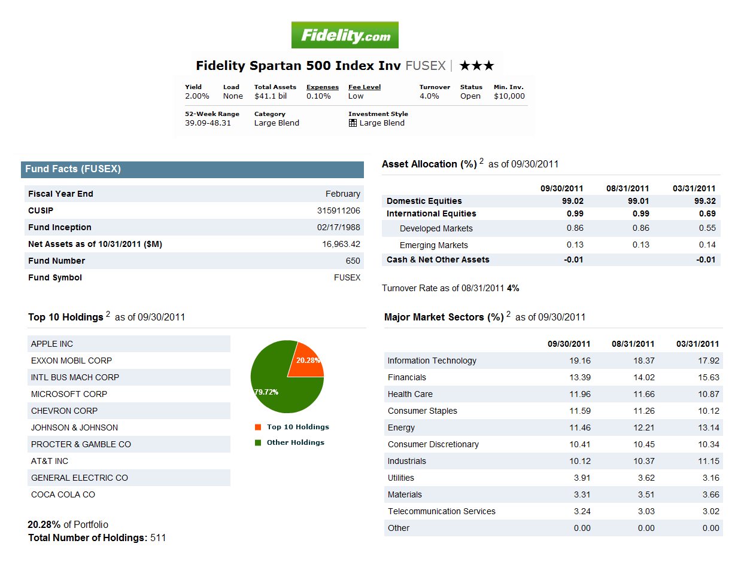Select AT&T INC holding
The image size is (750, 565).
[x=129, y=461]
